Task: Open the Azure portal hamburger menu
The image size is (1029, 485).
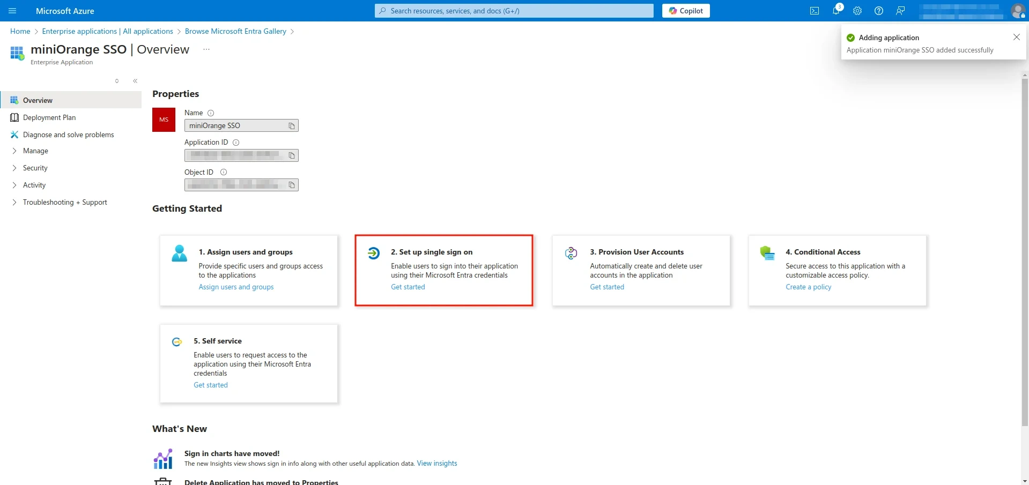Action: (12, 11)
